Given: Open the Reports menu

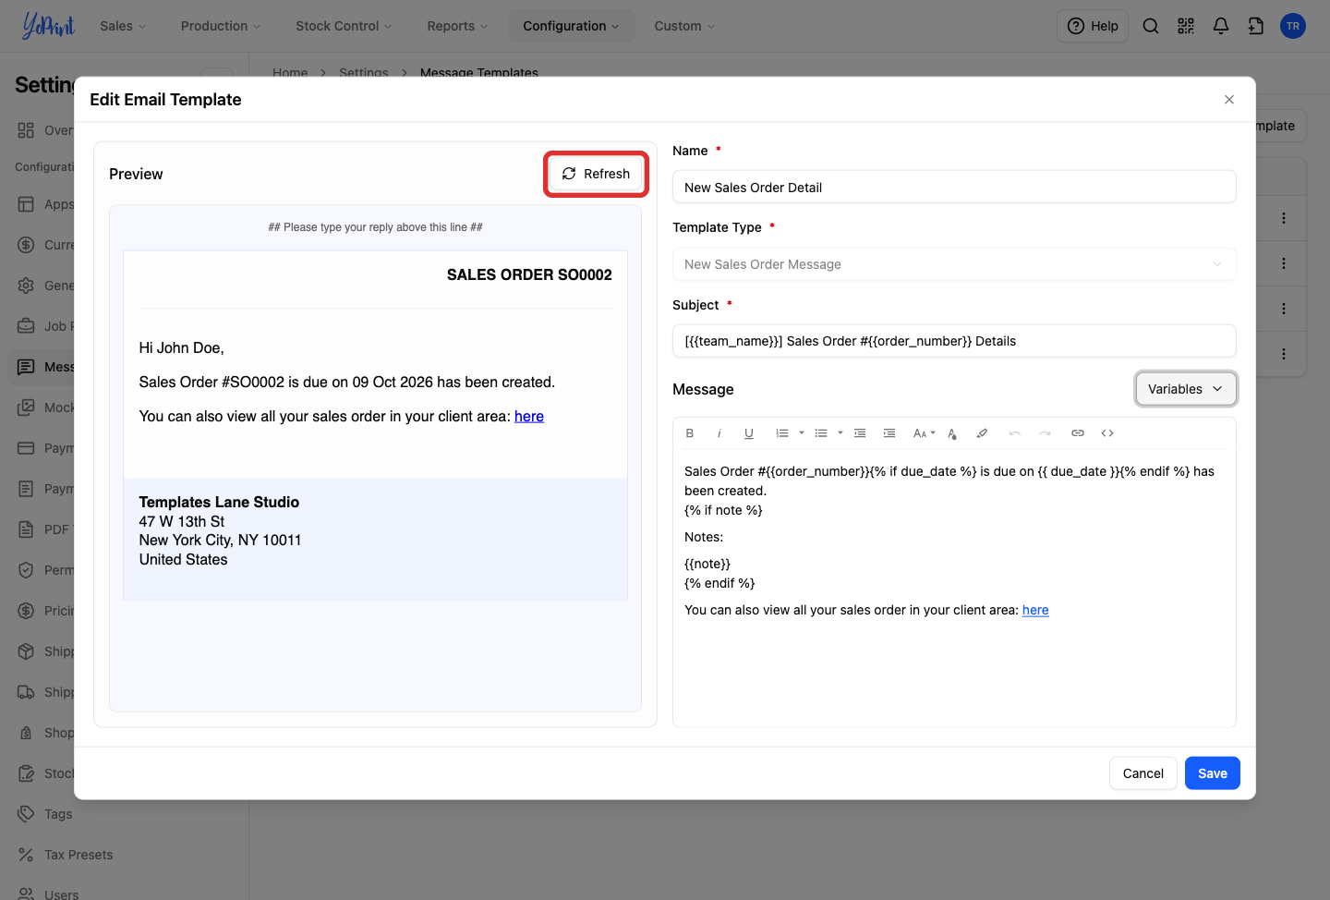Looking at the screenshot, I should point(457,26).
